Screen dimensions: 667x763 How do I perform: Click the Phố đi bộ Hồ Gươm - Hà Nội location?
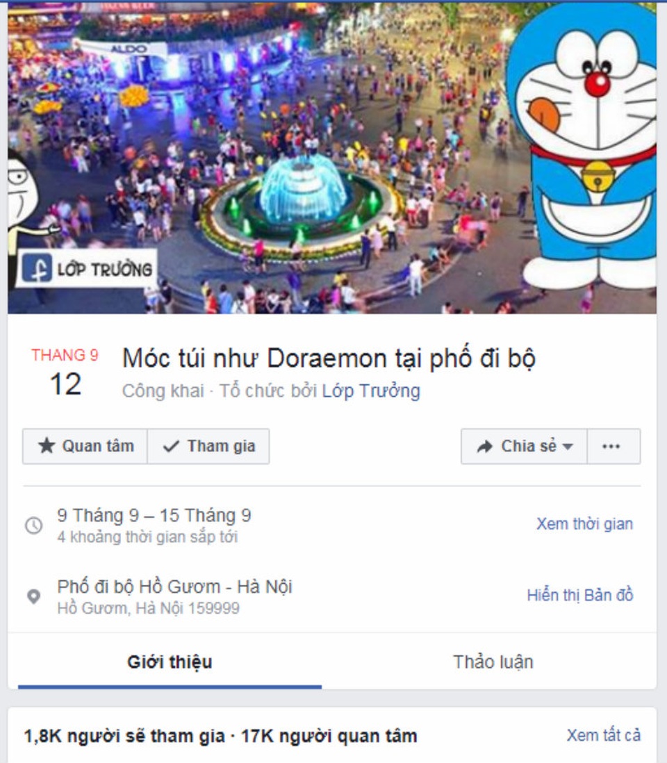pos(174,586)
